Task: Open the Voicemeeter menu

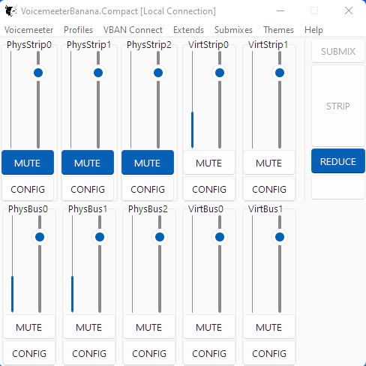Action: pos(28,30)
